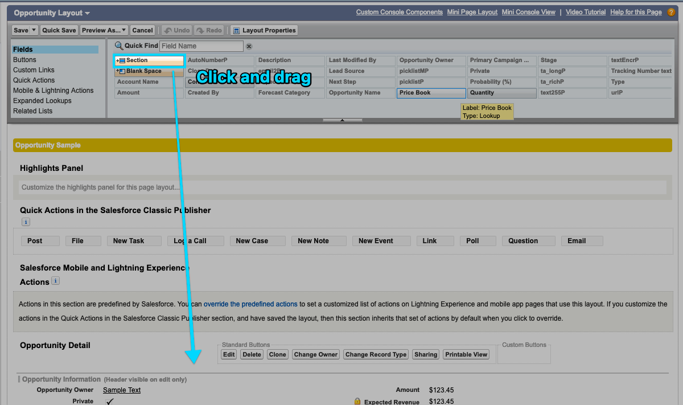
Task: Click the Delete standard button
Action: (x=251, y=354)
